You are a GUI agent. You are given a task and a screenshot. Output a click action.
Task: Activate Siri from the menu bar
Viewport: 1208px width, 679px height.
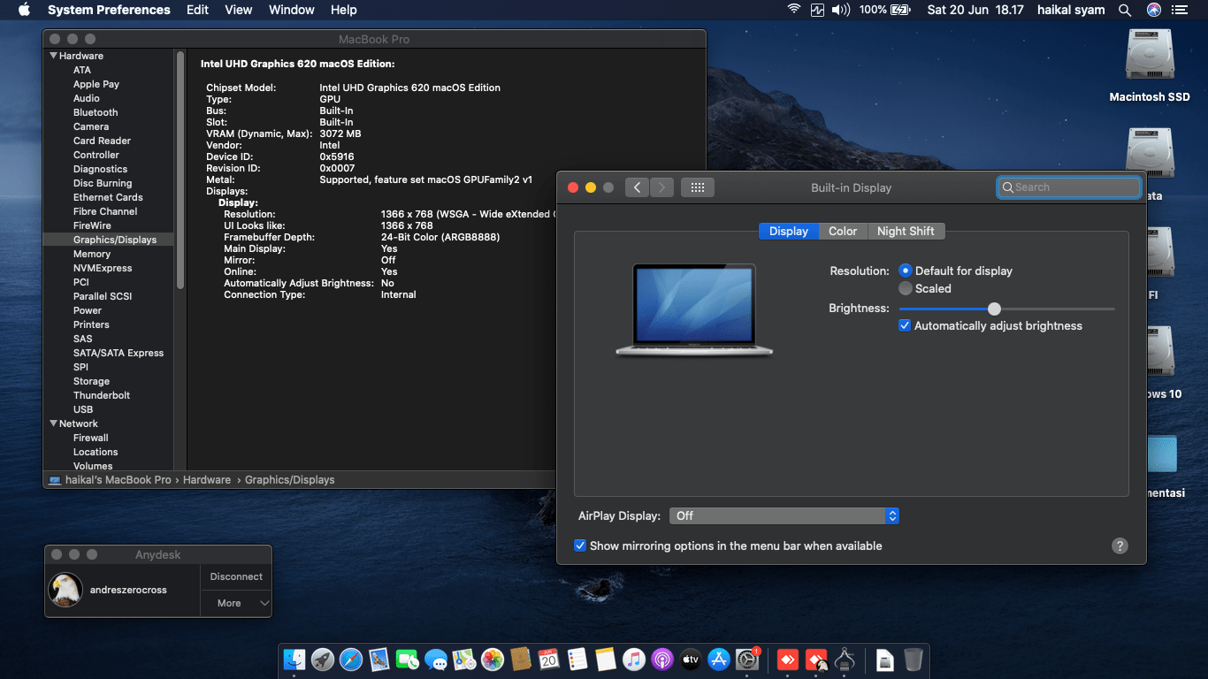(1153, 10)
